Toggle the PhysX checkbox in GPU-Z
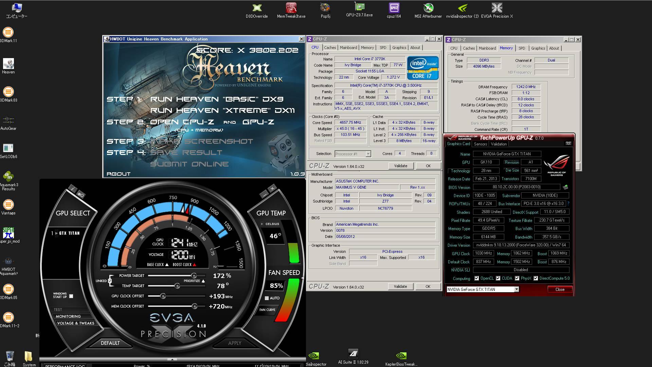The image size is (652, 367). tap(517, 278)
